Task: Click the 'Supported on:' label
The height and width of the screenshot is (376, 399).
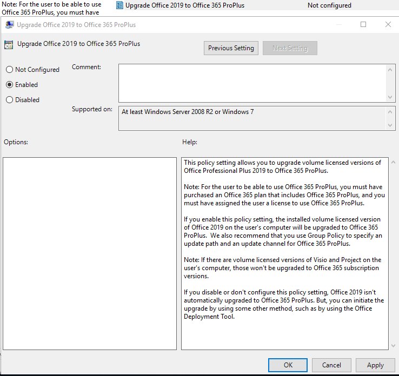Action: coord(92,109)
